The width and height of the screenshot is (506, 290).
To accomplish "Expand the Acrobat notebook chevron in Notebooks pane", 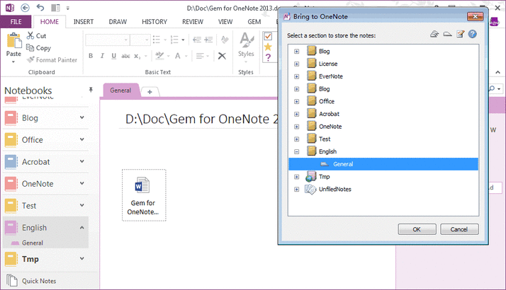I will (x=82, y=161).
